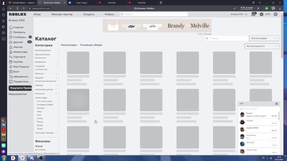Select Головные уборы in the category list
This screenshot has height=161, width=287.
(45, 105)
